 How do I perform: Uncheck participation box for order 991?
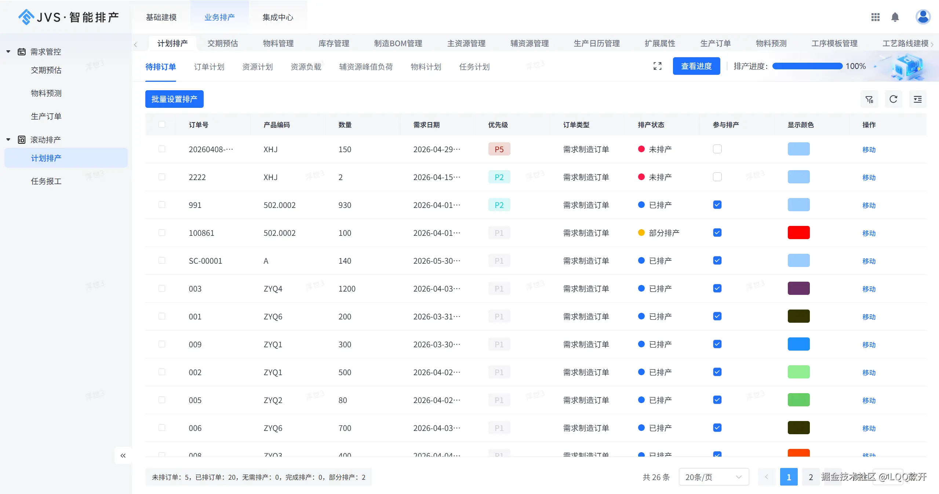717,205
